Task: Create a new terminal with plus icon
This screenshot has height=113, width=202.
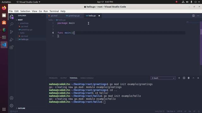Action: (x=179, y=78)
